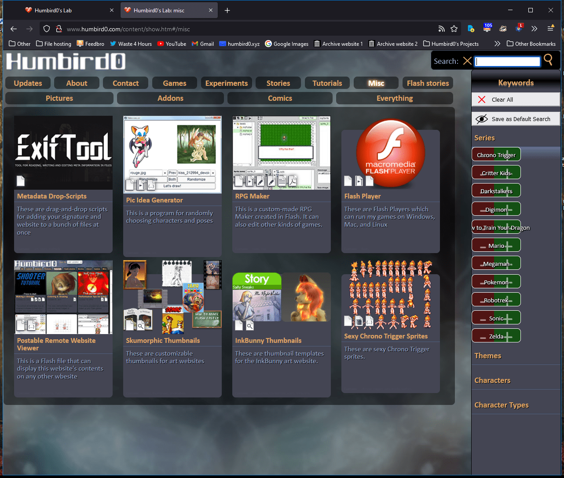Switch to the Tutorials tab
564x478 pixels.
(x=327, y=83)
